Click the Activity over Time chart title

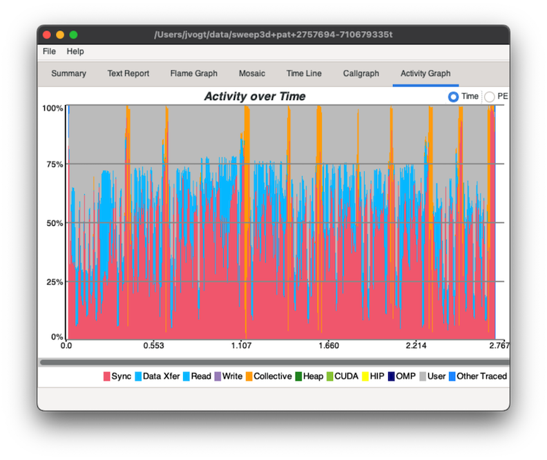coord(255,96)
